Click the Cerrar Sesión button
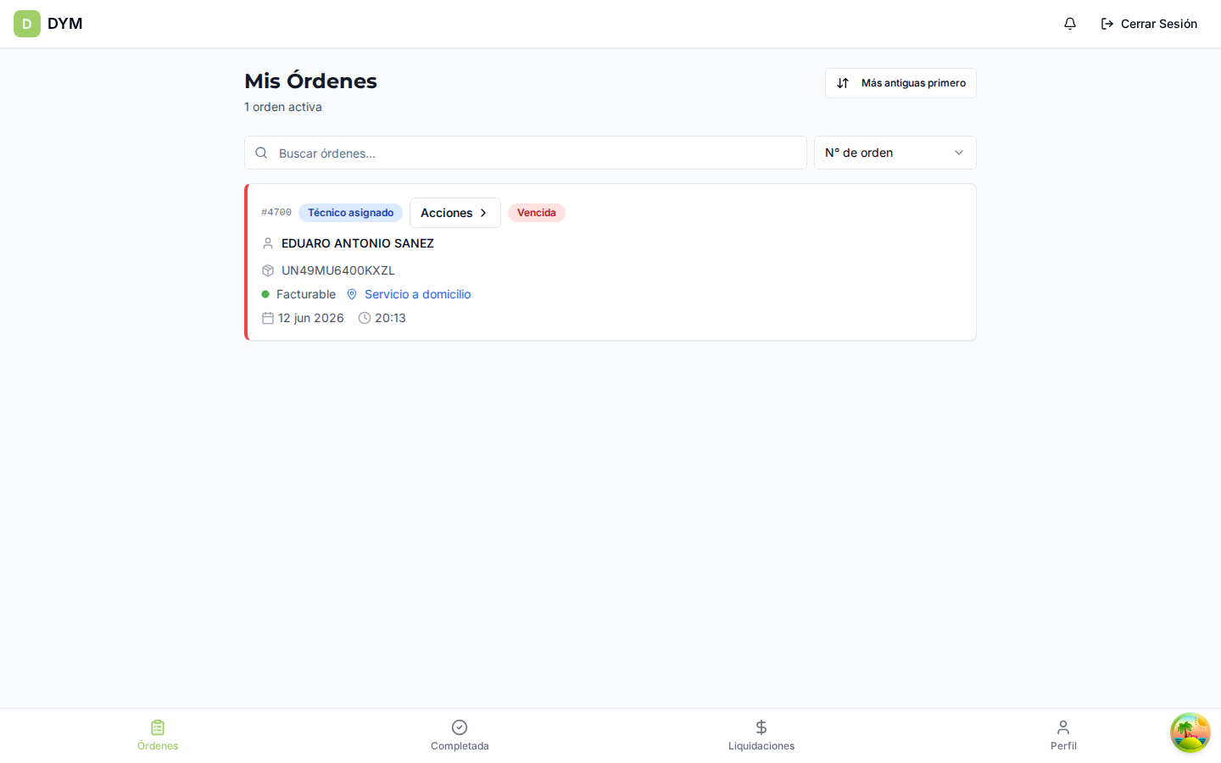The image size is (1221, 763). (1149, 24)
